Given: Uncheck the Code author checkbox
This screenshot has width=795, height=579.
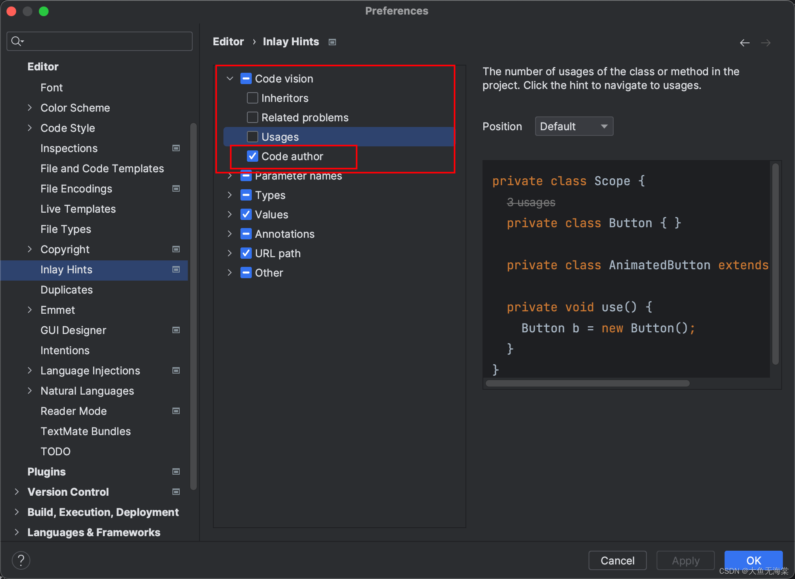Looking at the screenshot, I should pos(253,156).
